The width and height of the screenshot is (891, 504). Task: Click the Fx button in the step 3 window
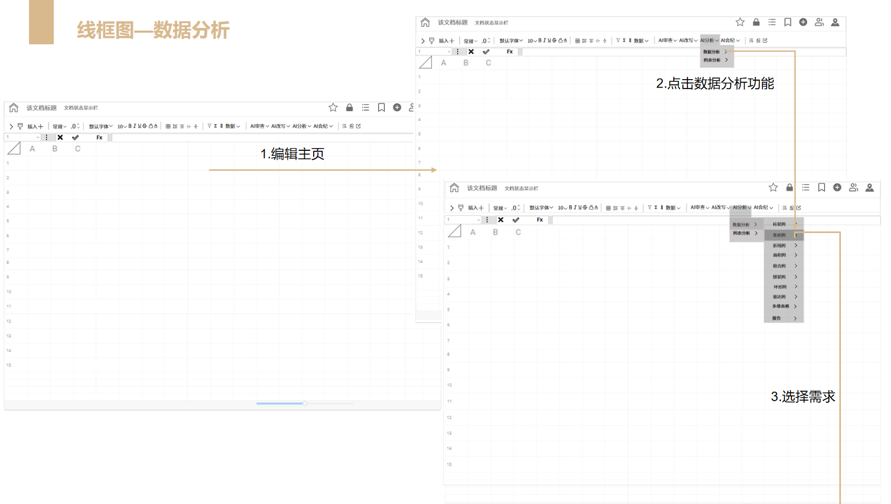540,220
